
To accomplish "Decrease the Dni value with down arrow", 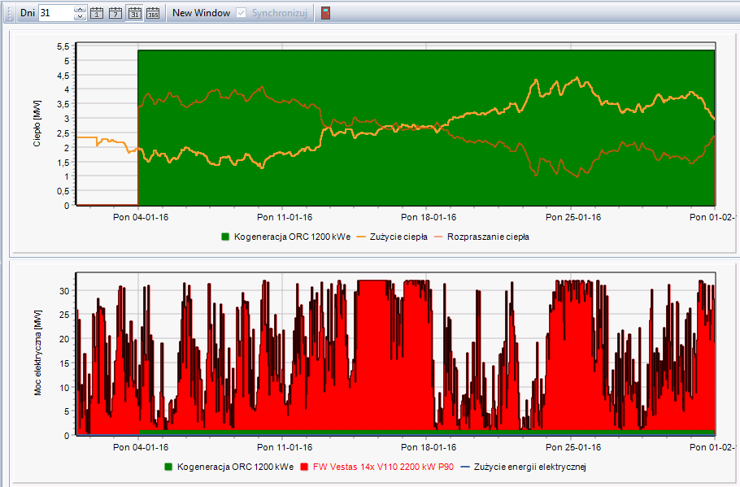I will coord(80,16).
